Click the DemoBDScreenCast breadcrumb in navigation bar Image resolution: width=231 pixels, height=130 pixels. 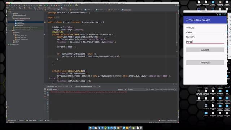[12, 8]
